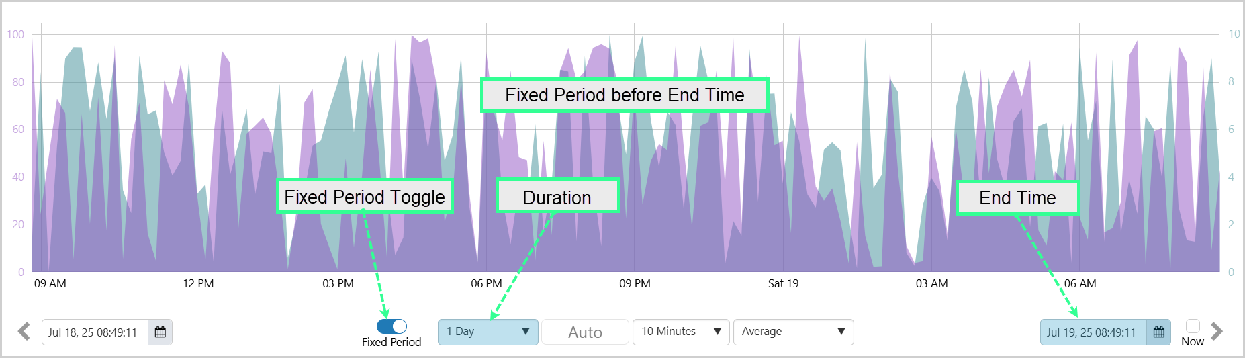The height and width of the screenshot is (358, 1245).
Task: Click the previous period left arrow
Action: [24, 332]
